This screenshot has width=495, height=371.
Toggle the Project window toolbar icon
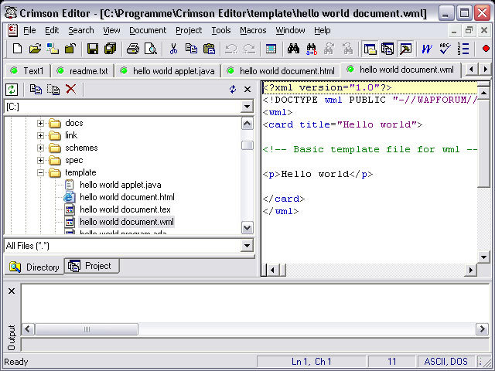tap(387, 49)
